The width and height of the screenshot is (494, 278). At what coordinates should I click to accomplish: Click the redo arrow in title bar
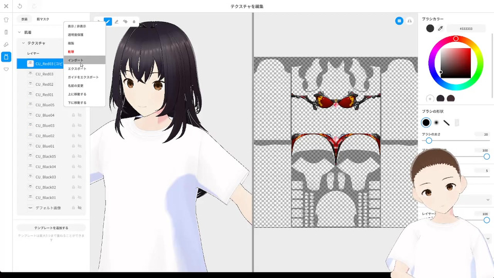click(34, 6)
